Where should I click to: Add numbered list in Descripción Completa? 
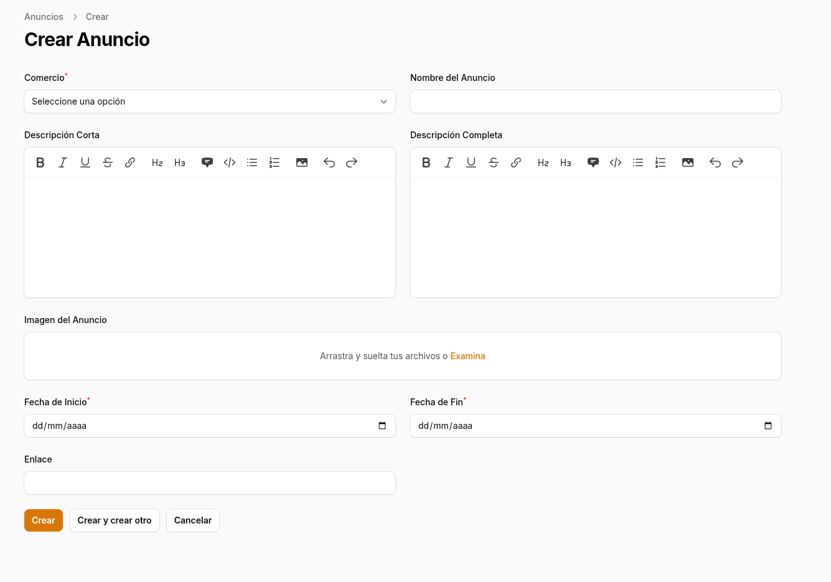[x=660, y=162]
